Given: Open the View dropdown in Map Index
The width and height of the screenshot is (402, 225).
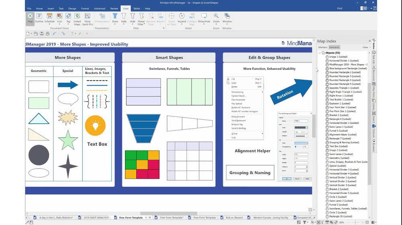Looking at the screenshot, I should click(366, 47).
